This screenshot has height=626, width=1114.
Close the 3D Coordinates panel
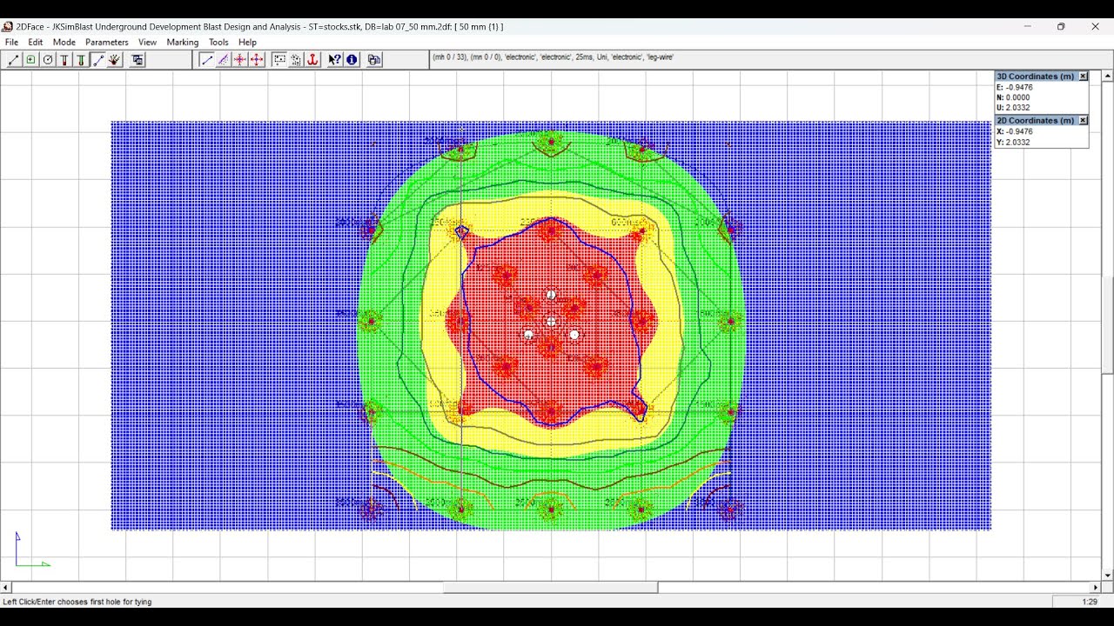pos(1083,77)
